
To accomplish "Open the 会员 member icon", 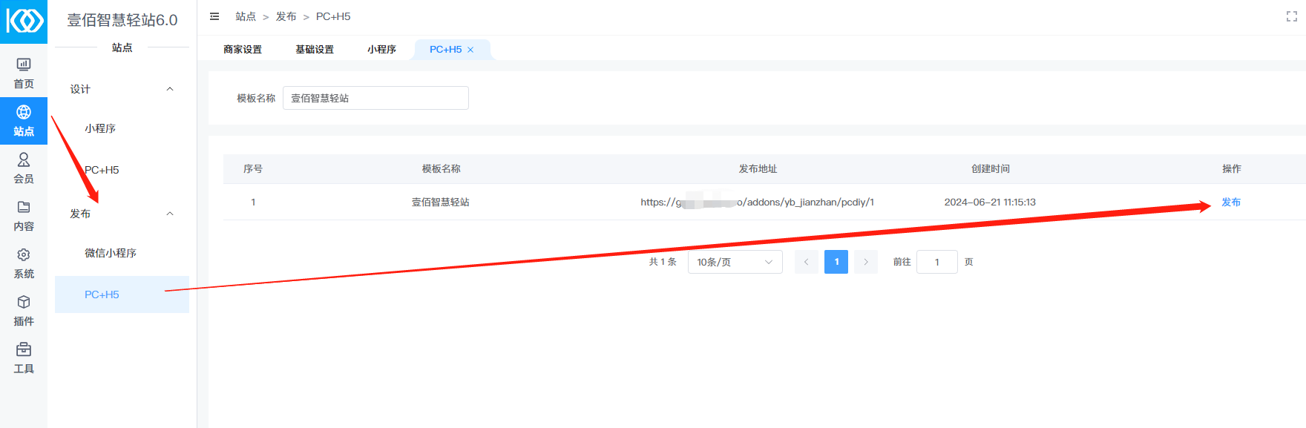I will pos(24,159).
